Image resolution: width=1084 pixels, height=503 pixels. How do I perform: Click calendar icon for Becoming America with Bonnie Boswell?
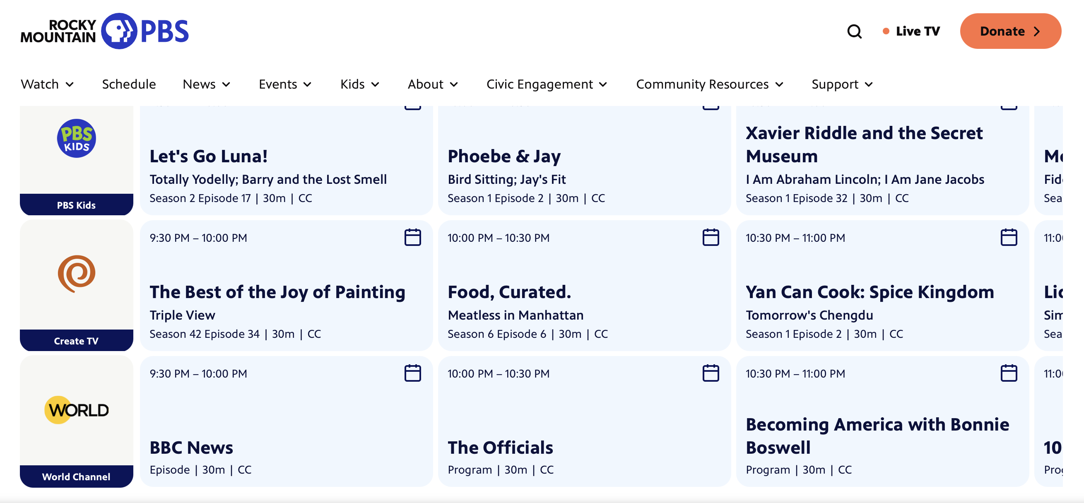click(1008, 373)
